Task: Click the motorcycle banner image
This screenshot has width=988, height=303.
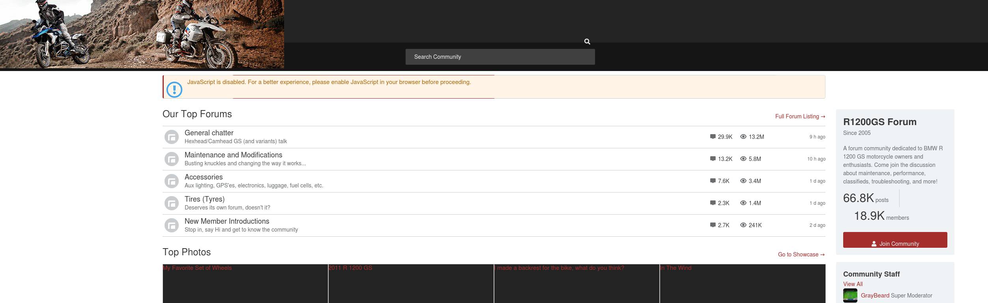Action: (x=142, y=34)
